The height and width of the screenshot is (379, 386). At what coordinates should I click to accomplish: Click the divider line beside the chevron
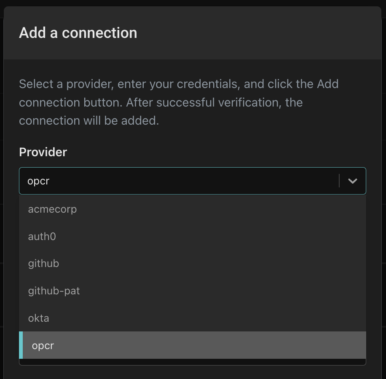[339, 181]
